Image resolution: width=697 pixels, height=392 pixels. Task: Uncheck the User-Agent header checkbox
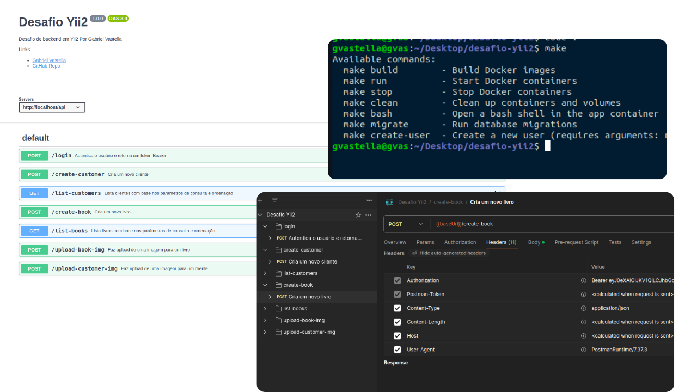pyautogui.click(x=398, y=350)
